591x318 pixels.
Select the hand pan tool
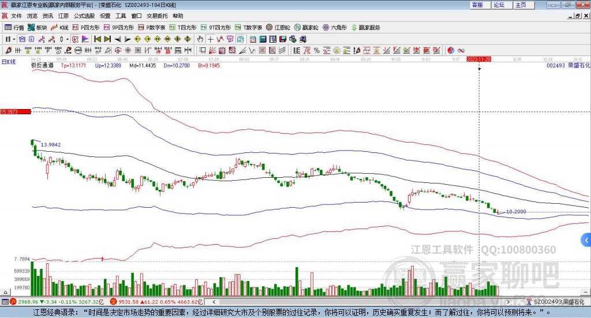(x=200, y=39)
